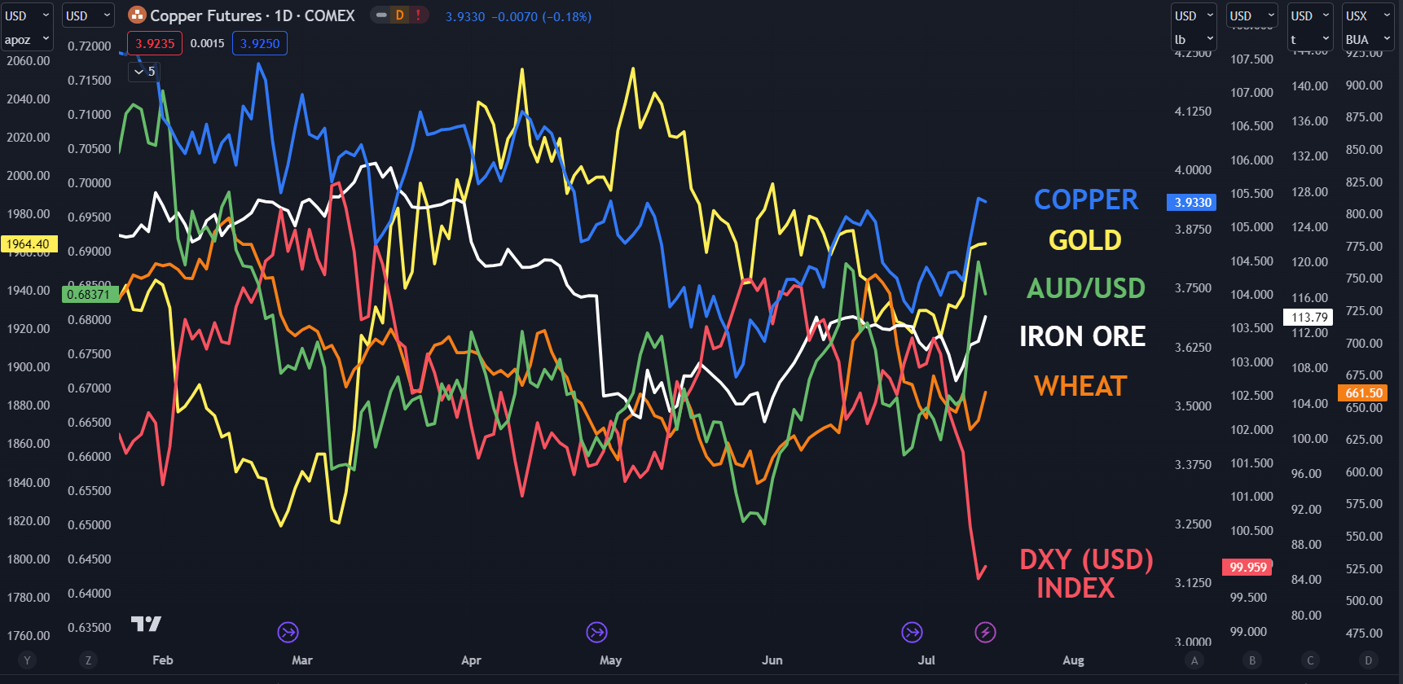Click the blue buy price 3.9250
The height and width of the screenshot is (684, 1403).
click(260, 43)
